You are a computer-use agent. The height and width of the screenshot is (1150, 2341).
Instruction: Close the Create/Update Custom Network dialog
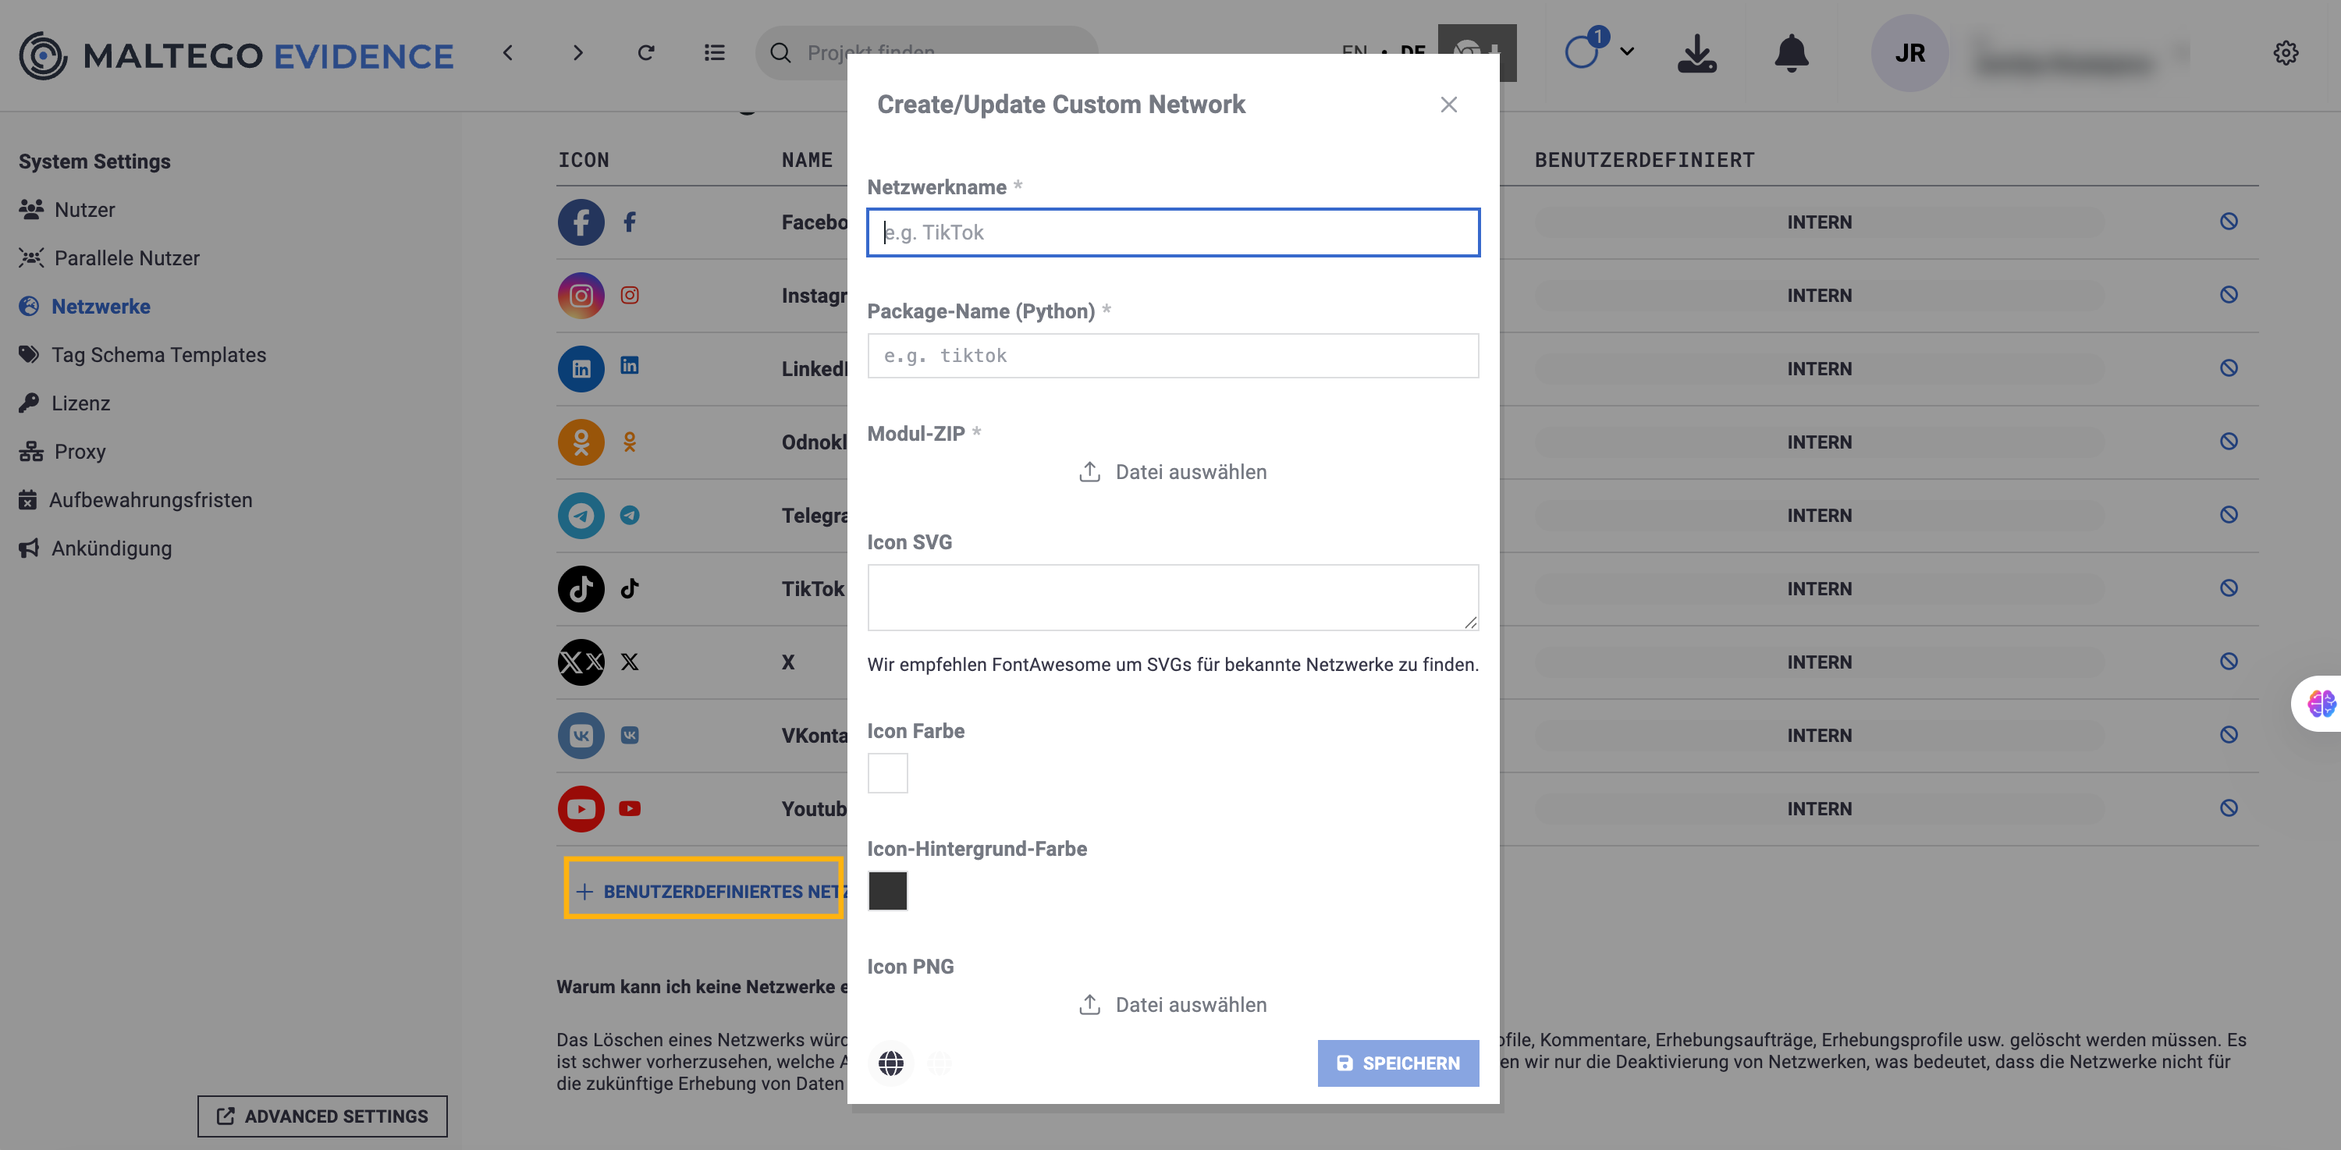pos(1448,105)
